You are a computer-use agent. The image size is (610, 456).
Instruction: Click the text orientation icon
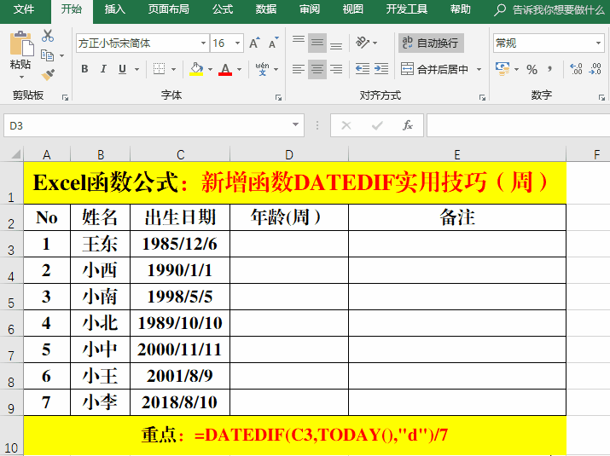tap(363, 43)
